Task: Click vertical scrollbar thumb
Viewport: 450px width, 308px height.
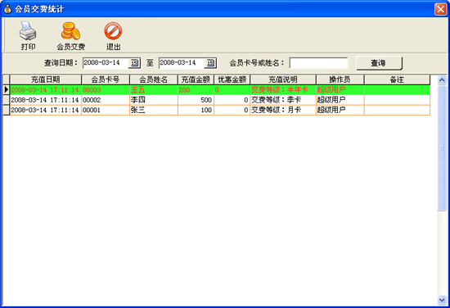Action: tap(442, 148)
